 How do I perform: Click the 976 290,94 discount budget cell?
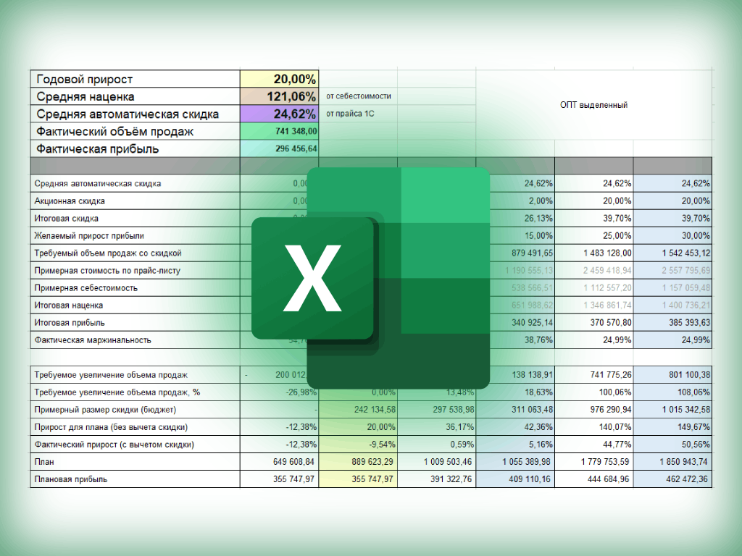click(x=594, y=410)
